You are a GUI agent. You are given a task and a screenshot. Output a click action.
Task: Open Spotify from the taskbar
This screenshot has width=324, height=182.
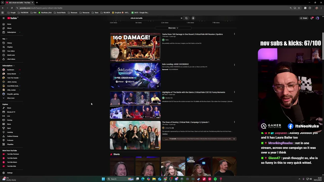[x=215, y=179]
